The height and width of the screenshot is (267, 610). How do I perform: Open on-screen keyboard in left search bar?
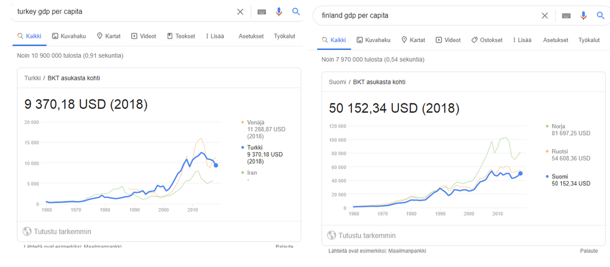click(x=261, y=12)
